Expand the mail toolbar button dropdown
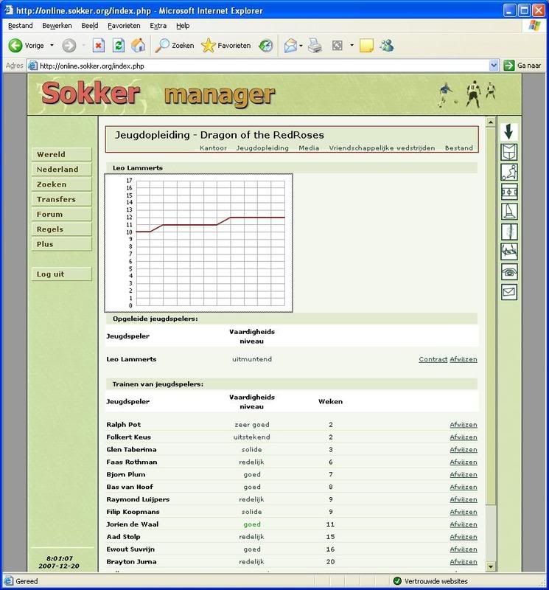This screenshot has height=590, width=549. 301,45
